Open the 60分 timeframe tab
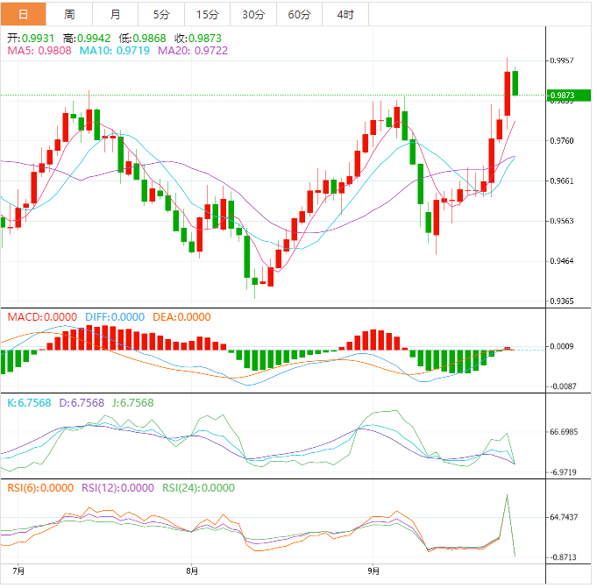Image resolution: width=597 pixels, height=588 pixels. tap(299, 14)
